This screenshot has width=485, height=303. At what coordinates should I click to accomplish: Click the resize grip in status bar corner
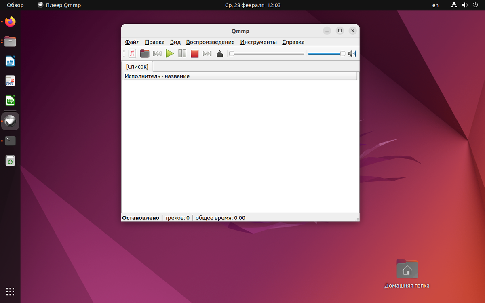tap(356, 219)
